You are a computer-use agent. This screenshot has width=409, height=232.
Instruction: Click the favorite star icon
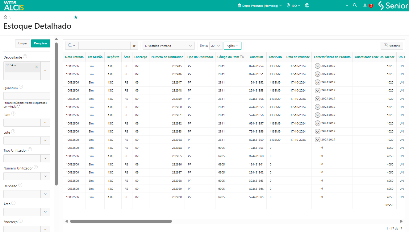(76, 17)
